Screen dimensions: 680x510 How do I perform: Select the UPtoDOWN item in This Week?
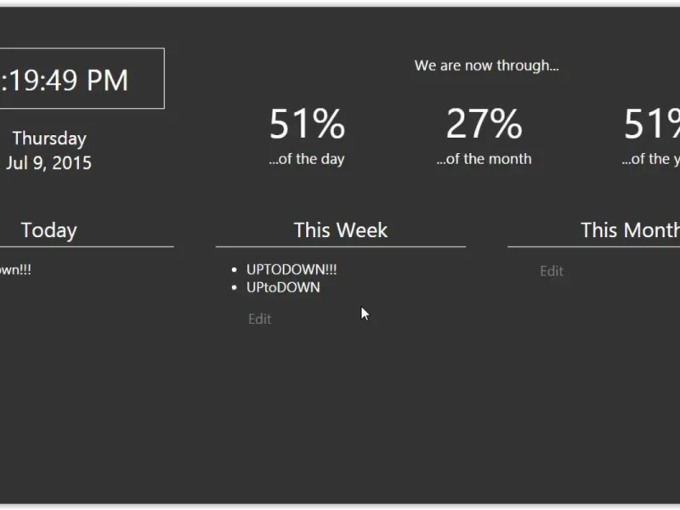coord(283,287)
